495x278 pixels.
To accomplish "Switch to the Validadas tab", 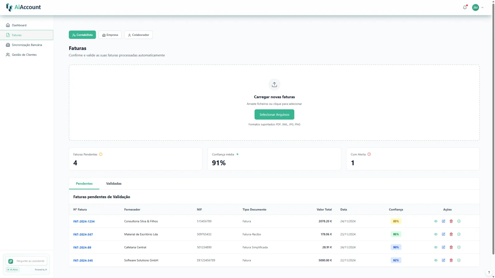I will [114, 183].
